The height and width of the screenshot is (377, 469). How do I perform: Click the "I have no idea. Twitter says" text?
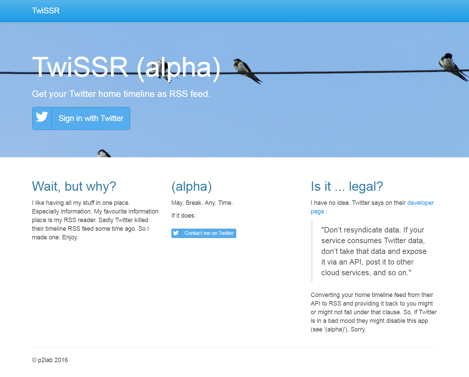[x=358, y=203]
